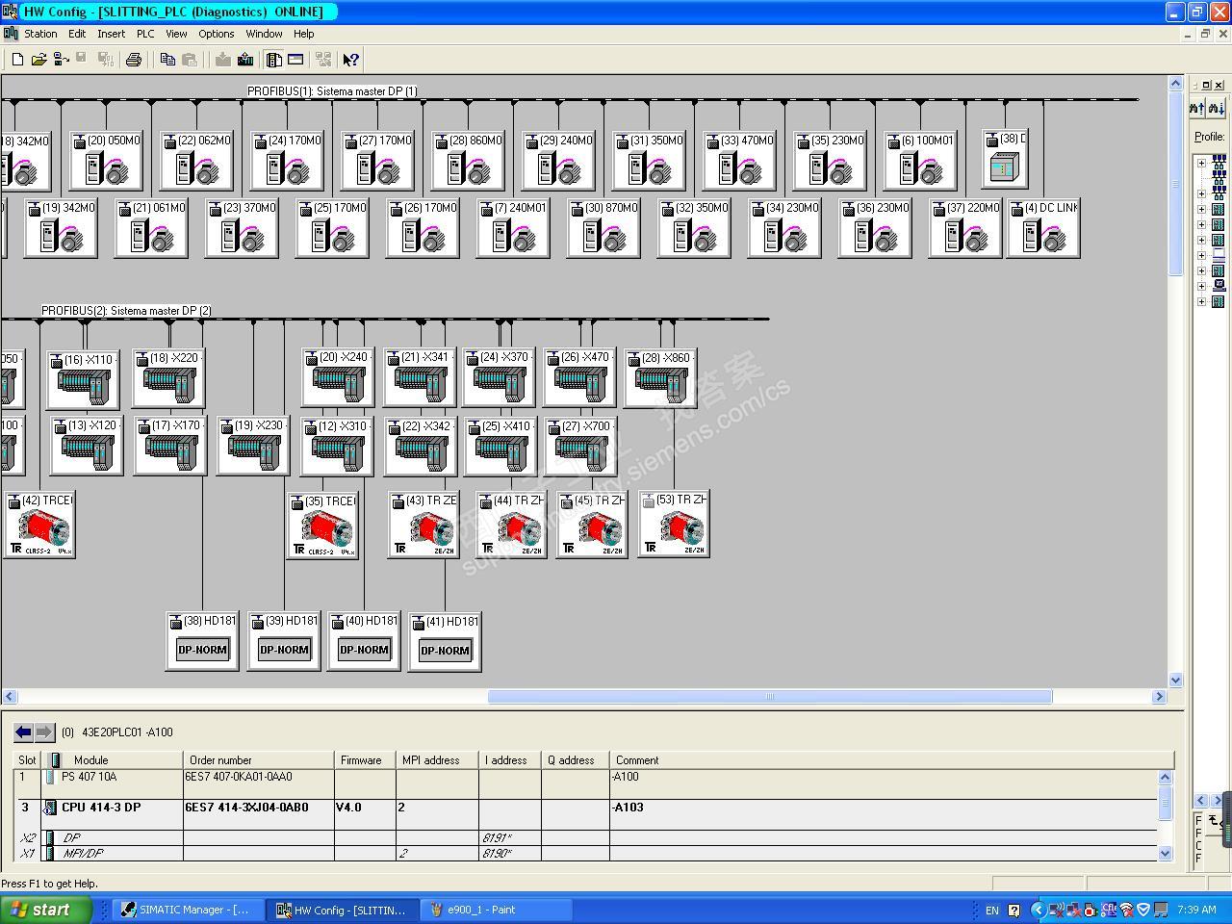
Task: Select ET200 station (27) X700
Action: coord(580,446)
